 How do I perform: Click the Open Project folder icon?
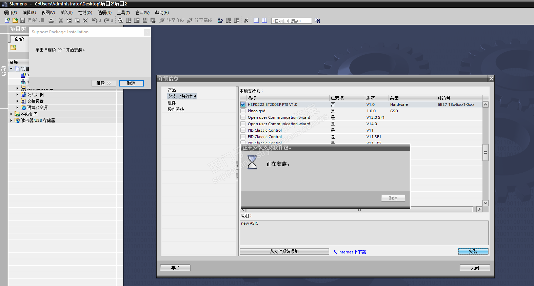point(15,20)
